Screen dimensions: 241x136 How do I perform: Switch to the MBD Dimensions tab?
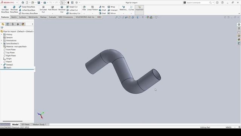(66, 17)
